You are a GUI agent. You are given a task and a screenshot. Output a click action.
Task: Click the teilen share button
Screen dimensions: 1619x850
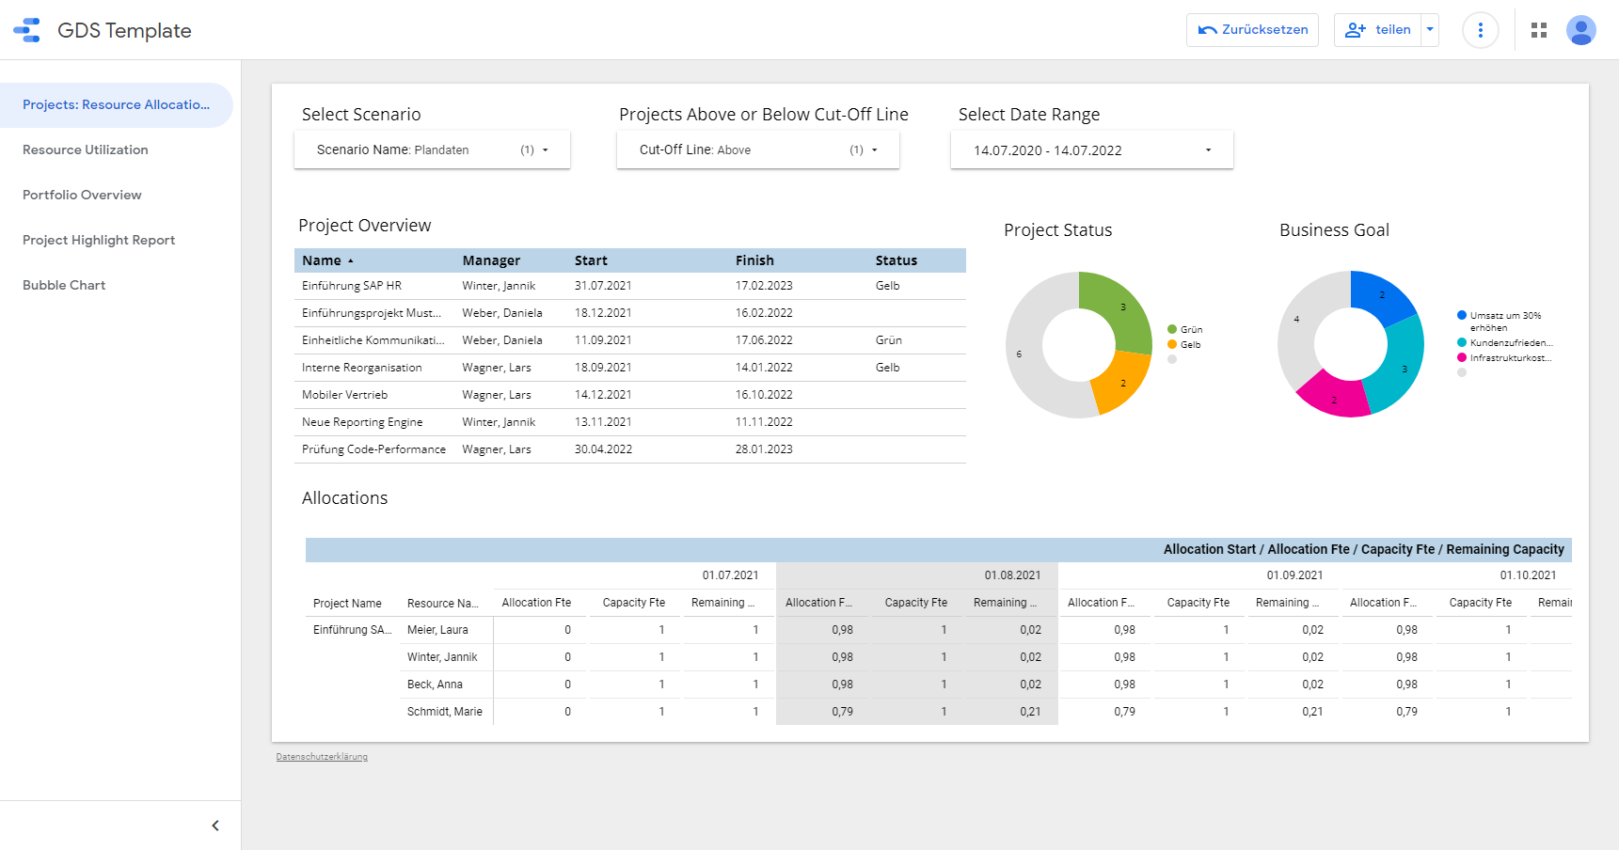[x=1378, y=30]
